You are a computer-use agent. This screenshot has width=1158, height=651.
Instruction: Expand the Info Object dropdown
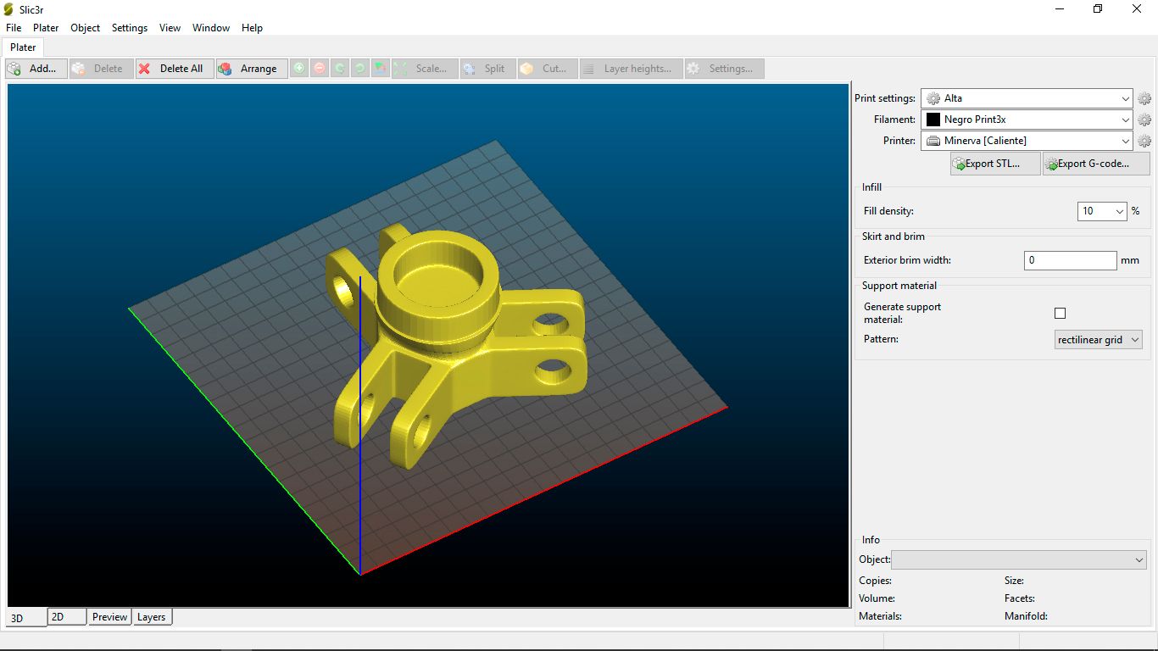click(1019, 559)
